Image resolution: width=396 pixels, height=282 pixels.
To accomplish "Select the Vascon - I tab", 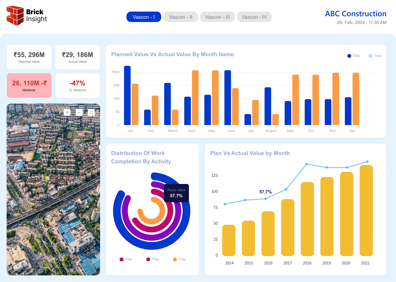I will [144, 17].
